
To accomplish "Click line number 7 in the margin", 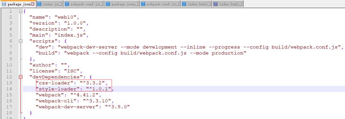I will click(x=11, y=47).
